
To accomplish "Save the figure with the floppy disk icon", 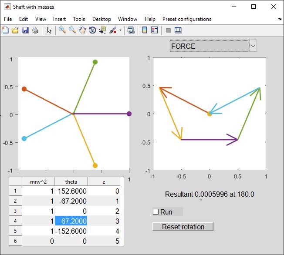I will click(x=25, y=30).
